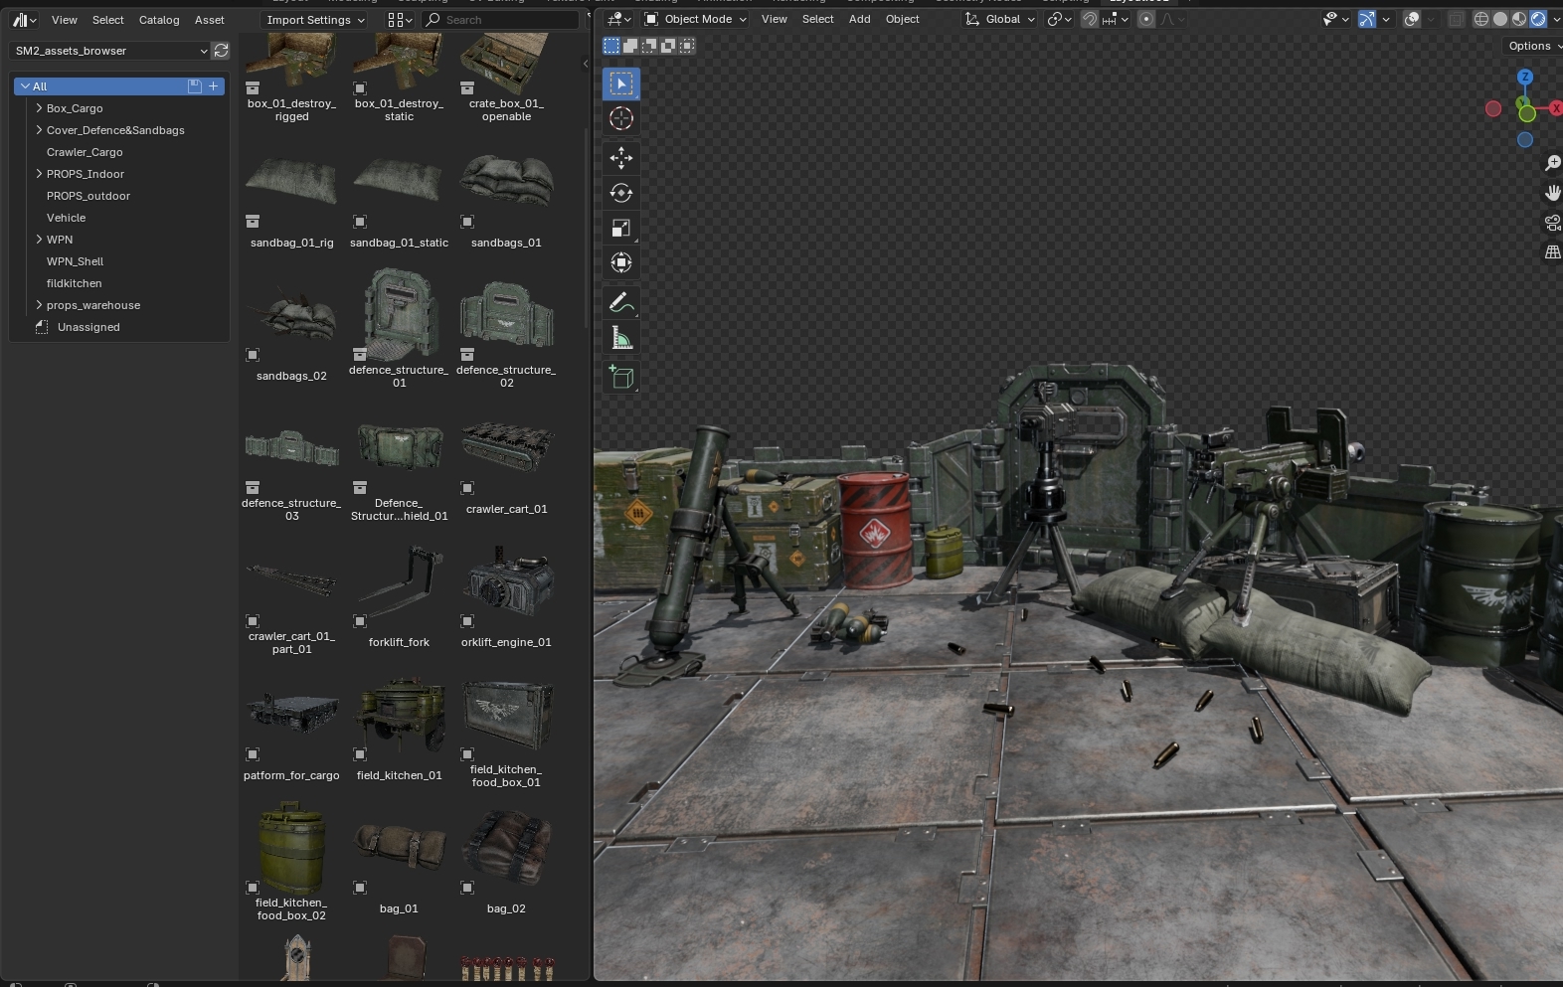This screenshot has width=1563, height=987.
Task: Select the Annotate pencil tool
Action: 621,302
